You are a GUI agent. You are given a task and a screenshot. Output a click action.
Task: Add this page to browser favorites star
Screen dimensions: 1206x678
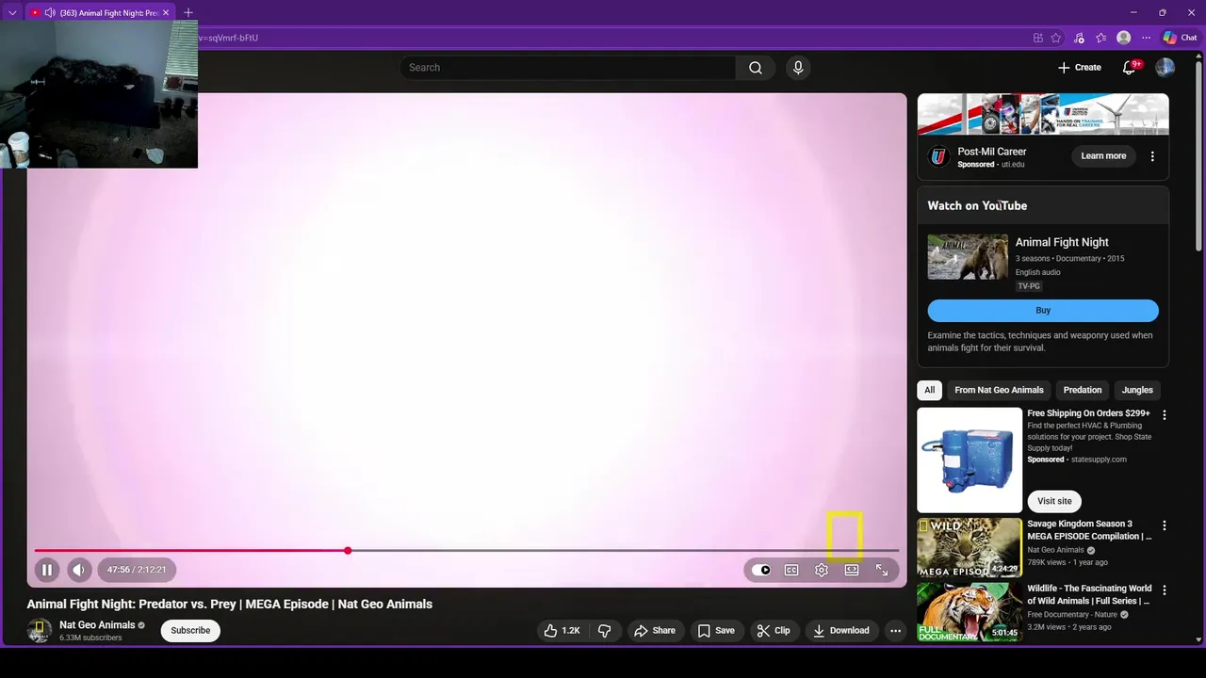(1056, 38)
